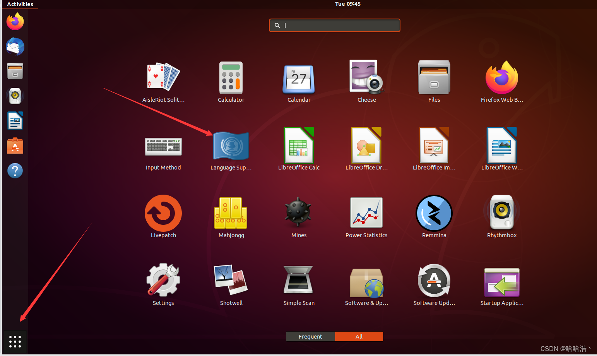
Task: Click the Show Applications grid button
Action: point(15,342)
